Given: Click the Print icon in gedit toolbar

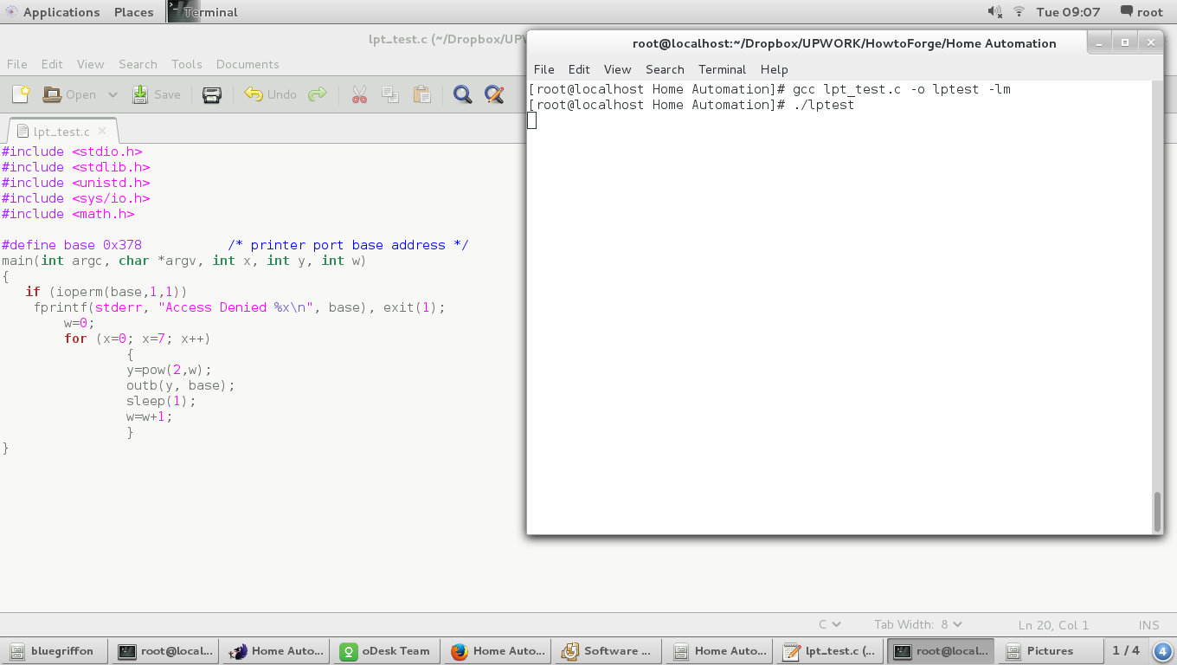Looking at the screenshot, I should (212, 94).
